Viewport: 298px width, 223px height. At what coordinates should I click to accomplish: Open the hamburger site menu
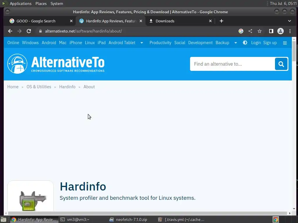pos(285,43)
